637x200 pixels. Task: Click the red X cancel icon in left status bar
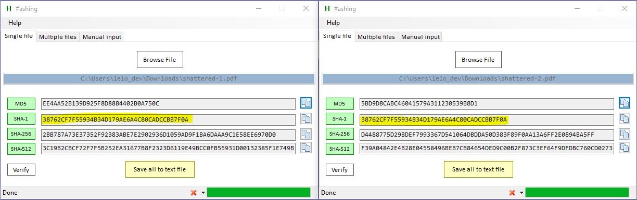(x=194, y=193)
